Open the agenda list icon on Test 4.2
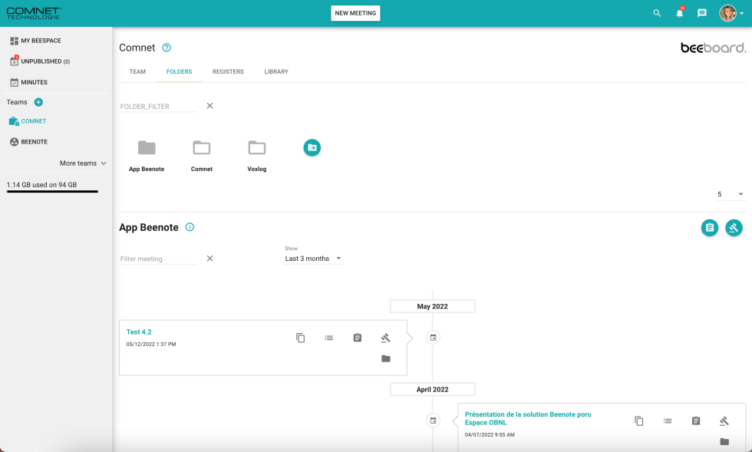 (328, 338)
